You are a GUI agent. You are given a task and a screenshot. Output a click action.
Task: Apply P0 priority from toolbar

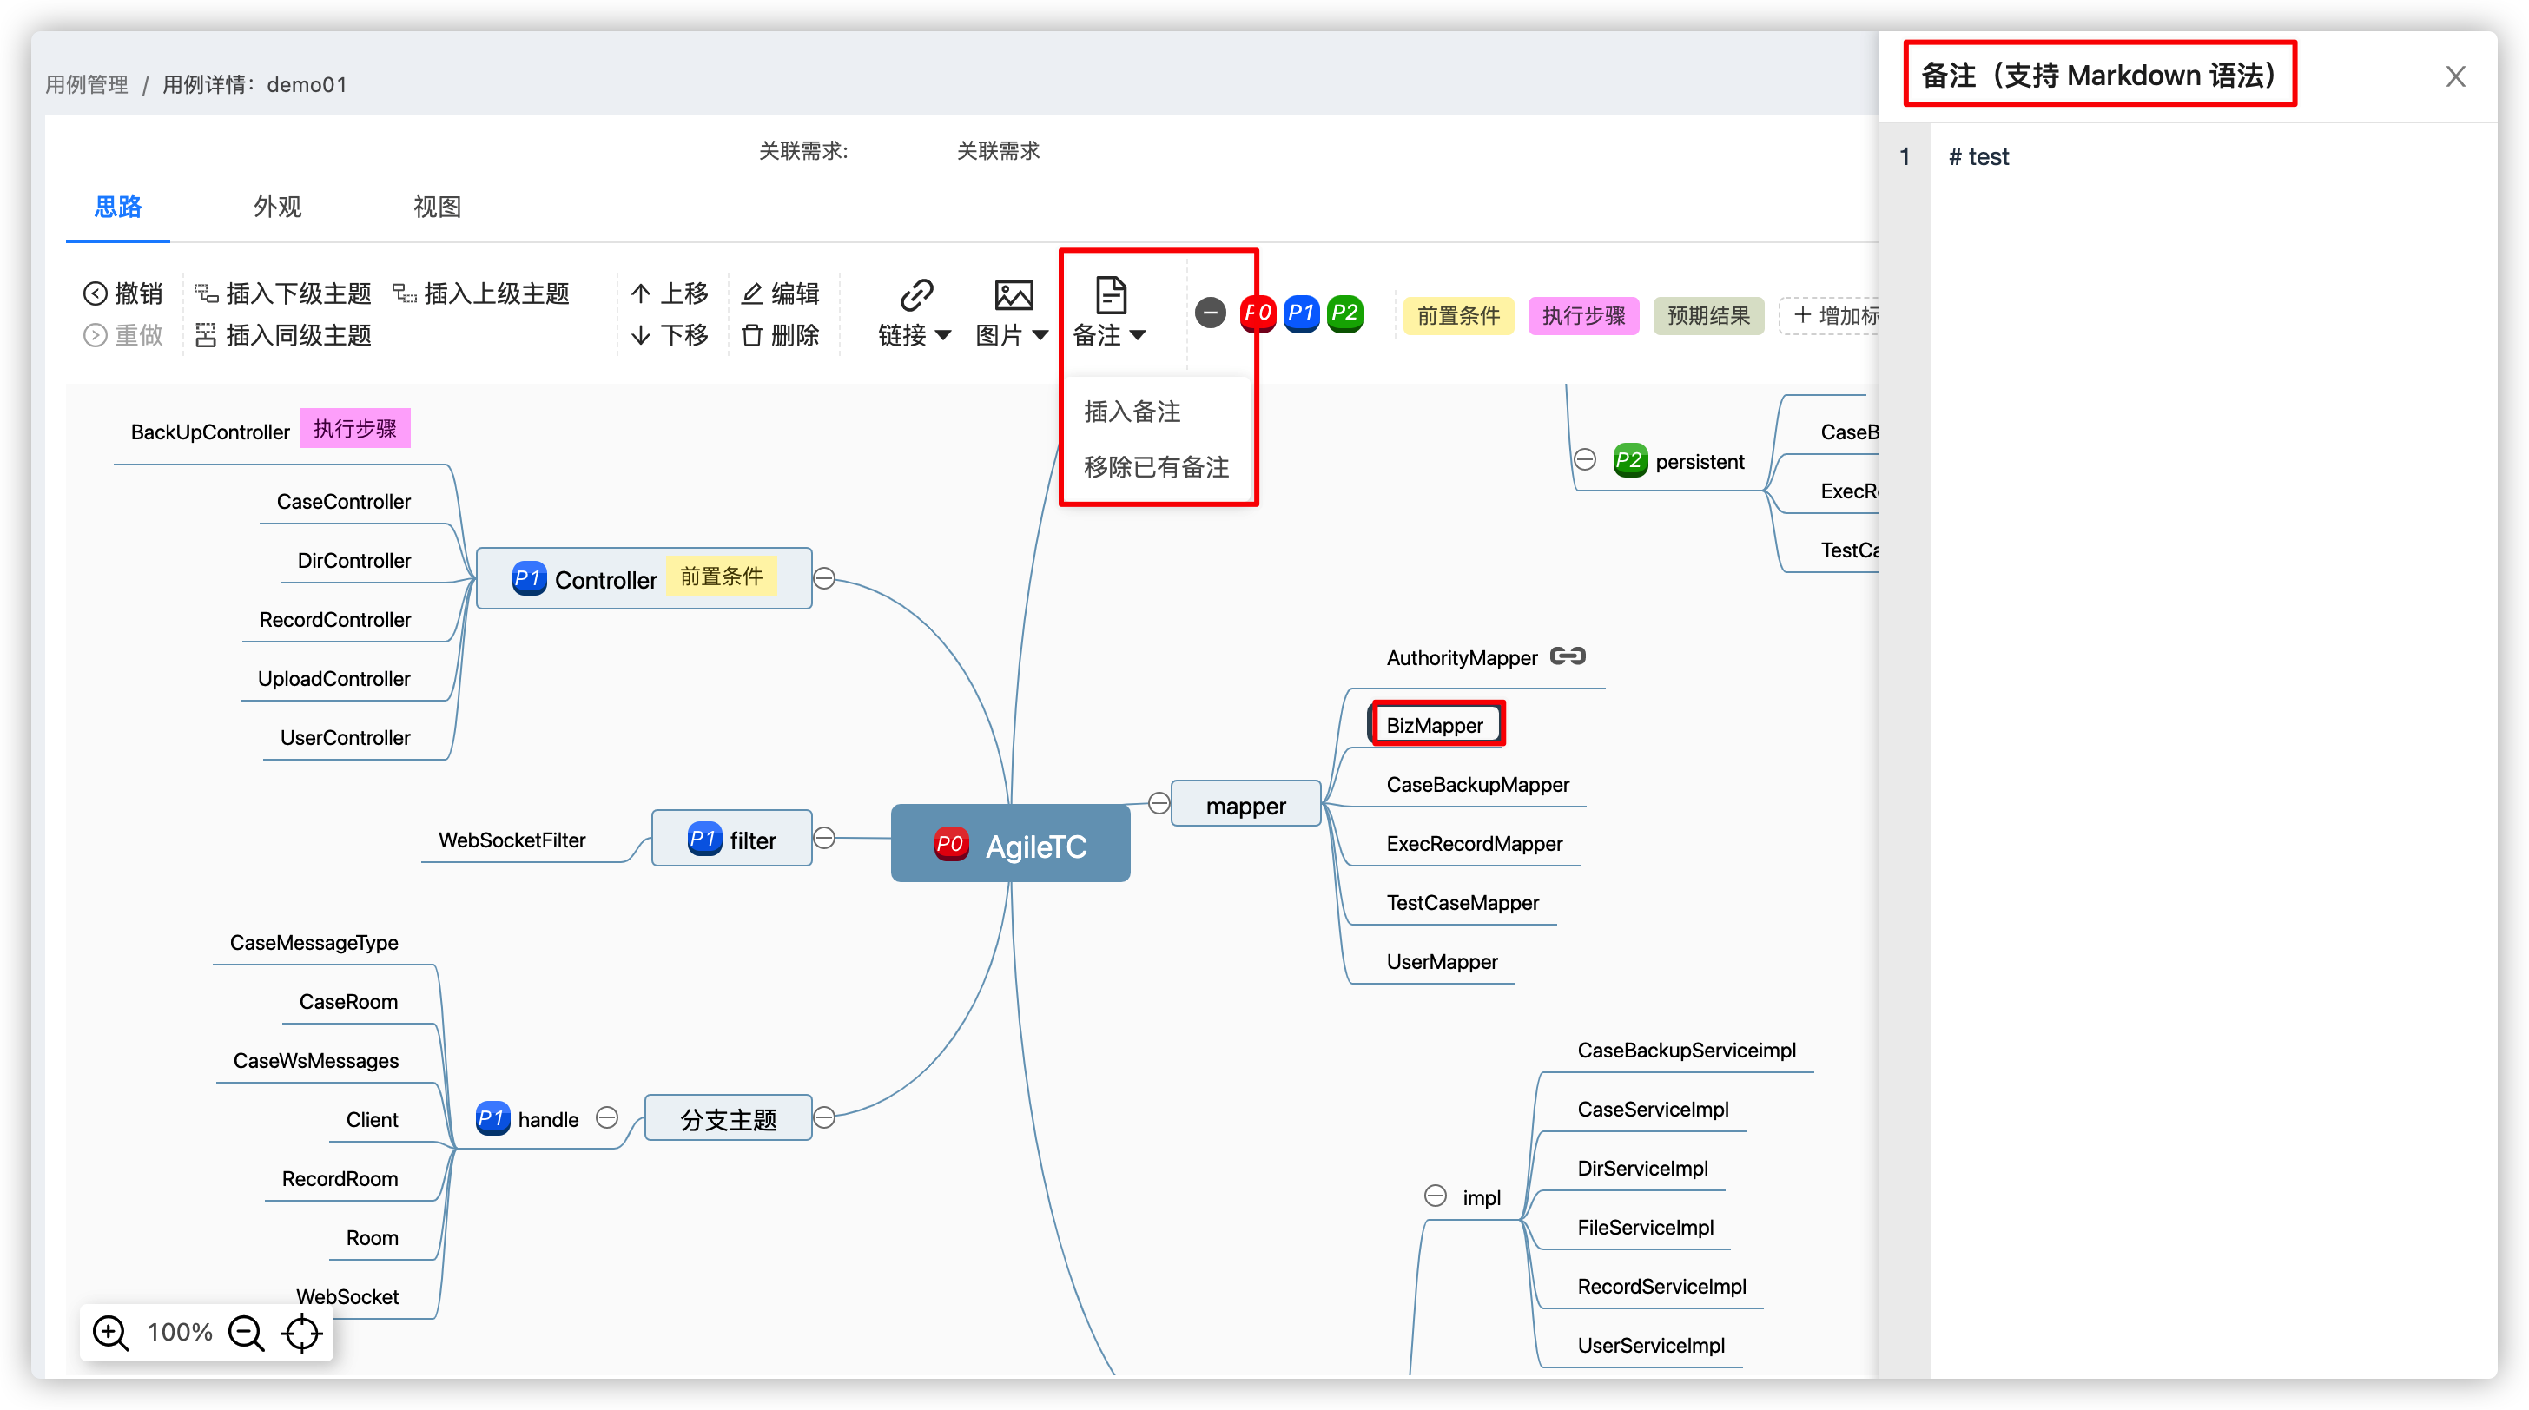[x=1258, y=313]
